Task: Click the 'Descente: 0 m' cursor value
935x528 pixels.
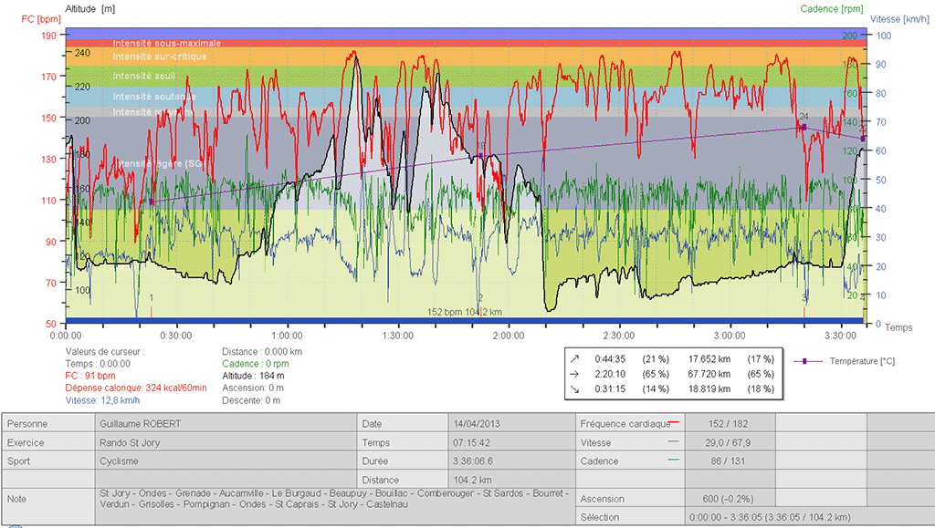Action: (x=252, y=400)
